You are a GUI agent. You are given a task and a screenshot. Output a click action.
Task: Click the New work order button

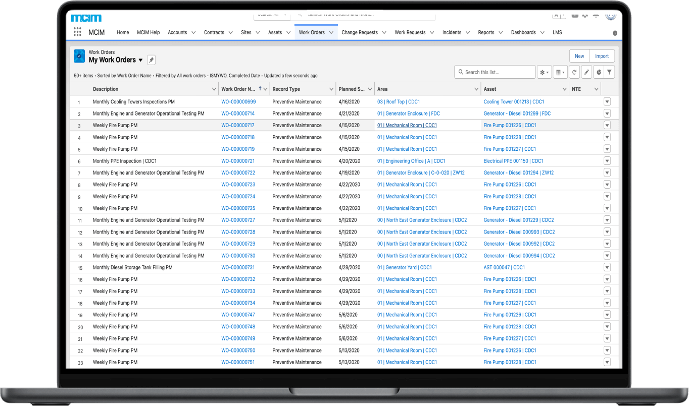[x=579, y=56]
